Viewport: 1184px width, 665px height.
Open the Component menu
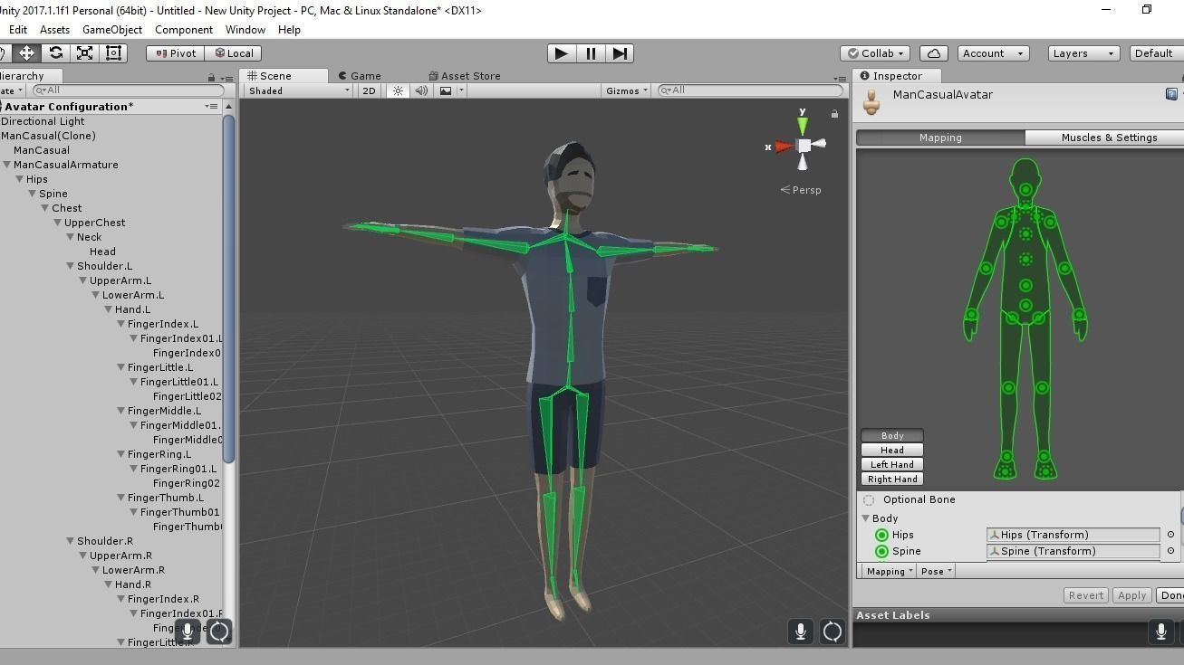coord(184,30)
